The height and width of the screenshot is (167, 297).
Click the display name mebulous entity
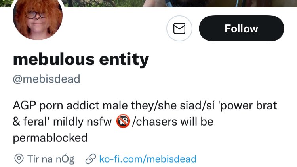[81, 59]
